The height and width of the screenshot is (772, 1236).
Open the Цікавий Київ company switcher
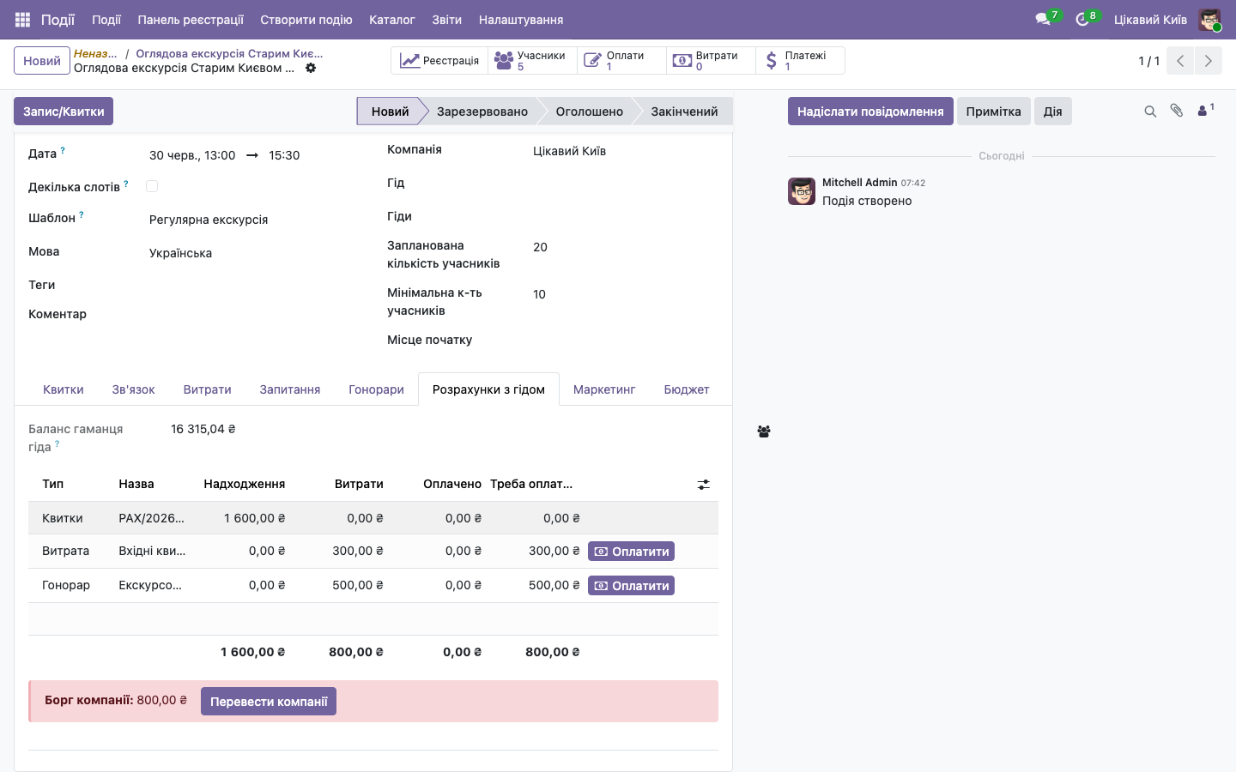(x=1150, y=20)
